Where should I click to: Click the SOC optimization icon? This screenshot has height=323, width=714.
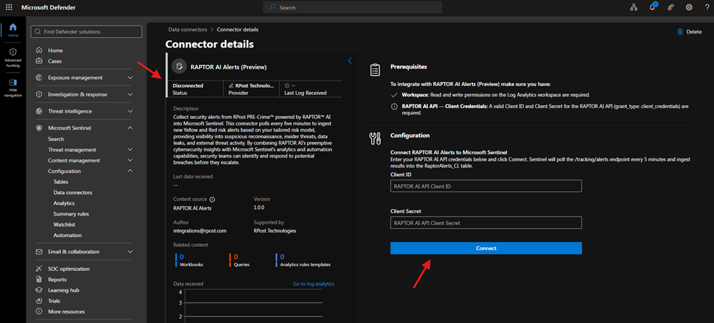(39, 268)
